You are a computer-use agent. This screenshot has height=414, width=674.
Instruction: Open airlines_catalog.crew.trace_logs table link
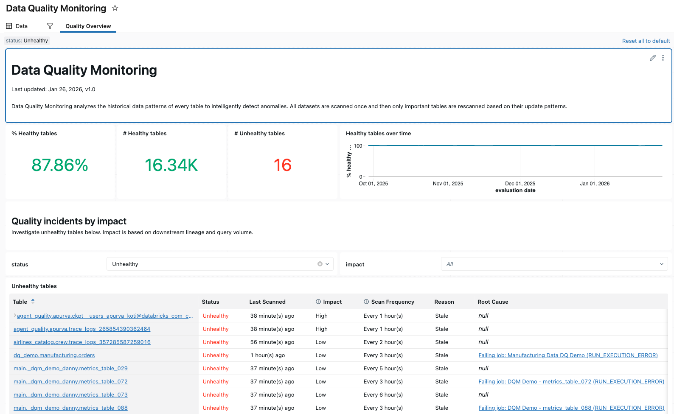(x=82, y=342)
